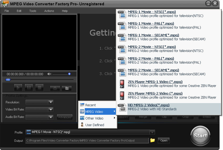Select ZEN Player MPEG-2 Video link

[155, 93]
